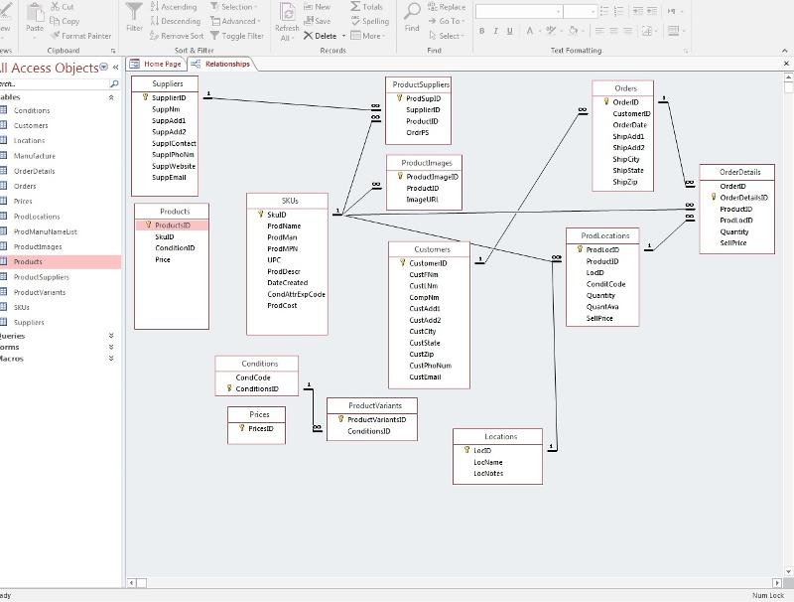Open the All Access Objects dropdown

tap(104, 68)
